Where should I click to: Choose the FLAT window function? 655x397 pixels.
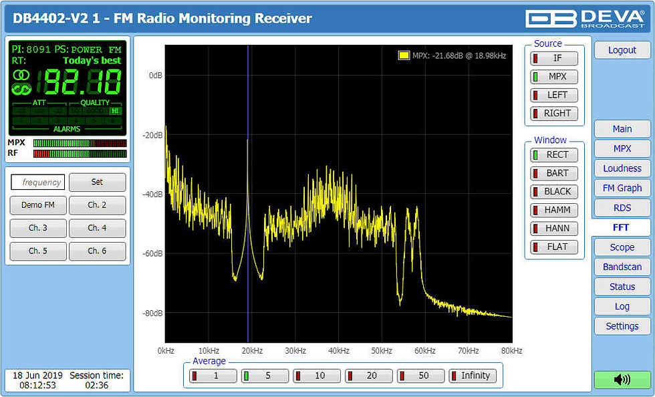coord(554,247)
